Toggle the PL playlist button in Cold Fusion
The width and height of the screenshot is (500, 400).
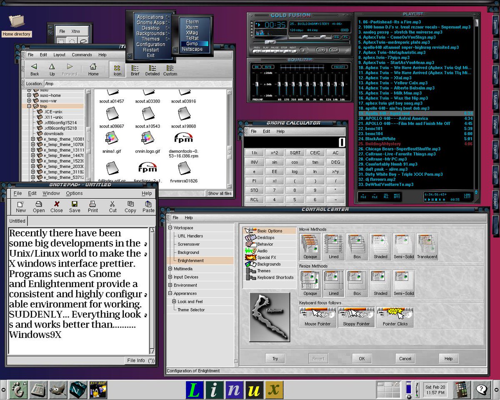pyautogui.click(x=346, y=37)
